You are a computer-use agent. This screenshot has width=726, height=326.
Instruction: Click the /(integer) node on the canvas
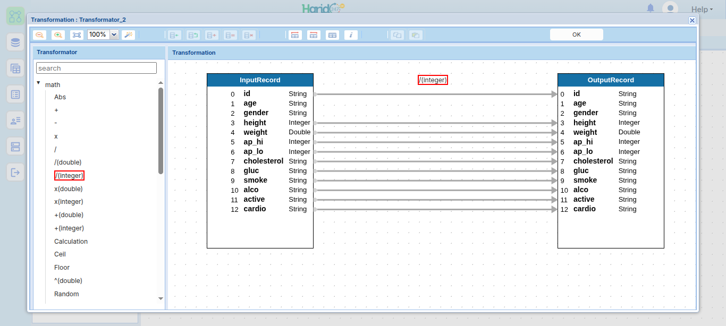433,80
